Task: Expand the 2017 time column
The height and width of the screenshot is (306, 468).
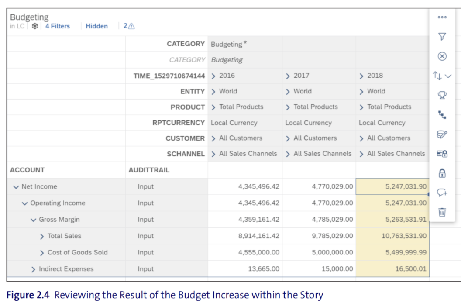Action: coord(288,76)
